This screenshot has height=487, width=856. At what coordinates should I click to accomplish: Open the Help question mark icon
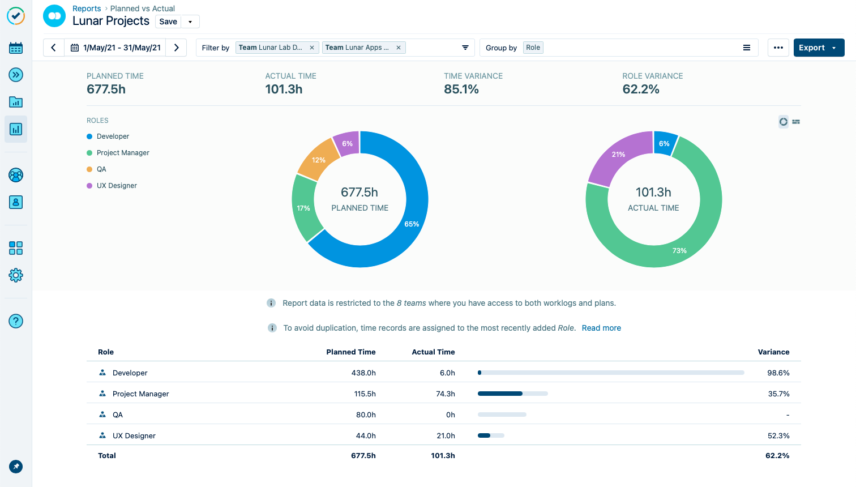click(x=16, y=321)
